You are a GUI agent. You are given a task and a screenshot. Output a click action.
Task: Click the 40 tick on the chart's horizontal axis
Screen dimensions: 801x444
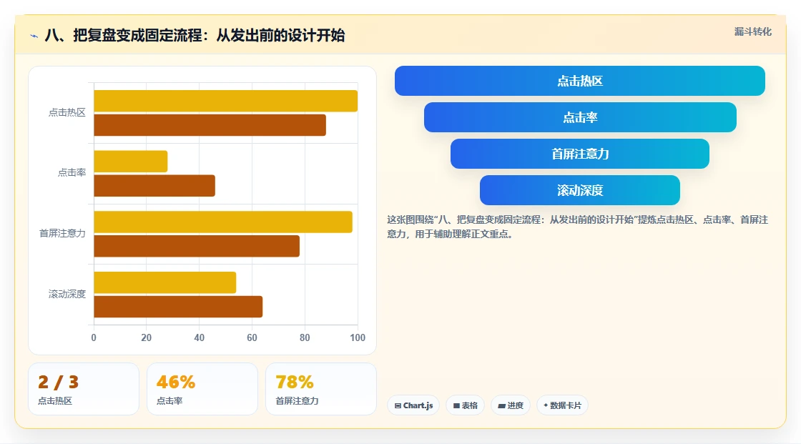[200, 337]
